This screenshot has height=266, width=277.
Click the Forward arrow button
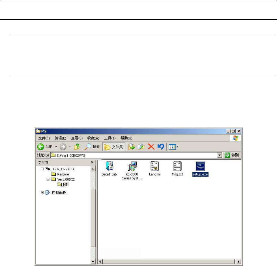tap(63, 147)
